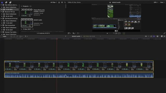Expand the 10-03-2021 event
The height and width of the screenshot is (93, 166).
pyautogui.click(x=2, y=30)
